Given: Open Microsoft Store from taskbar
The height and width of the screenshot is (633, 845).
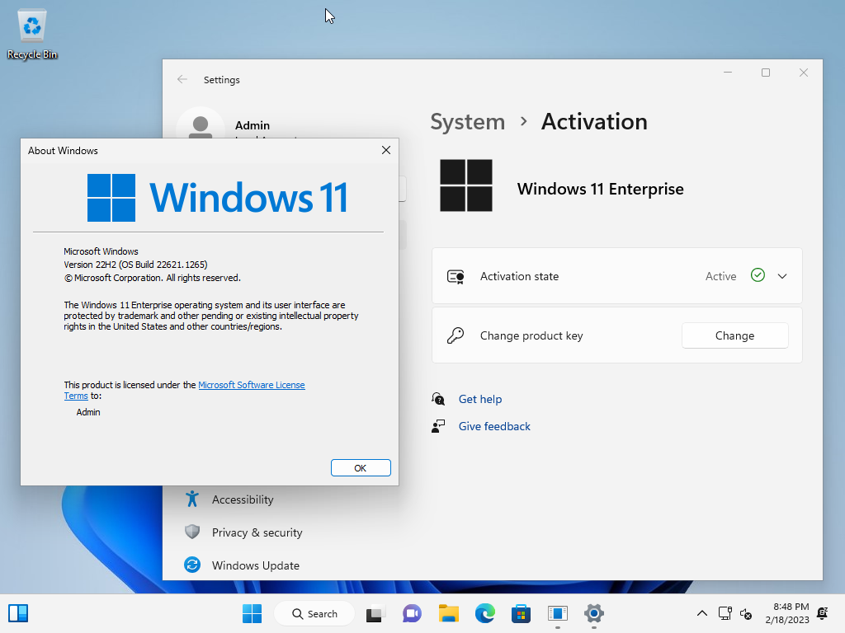Looking at the screenshot, I should (x=522, y=613).
